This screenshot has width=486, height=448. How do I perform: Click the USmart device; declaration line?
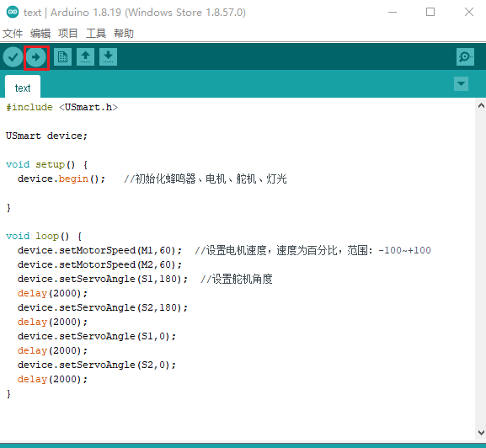47,136
